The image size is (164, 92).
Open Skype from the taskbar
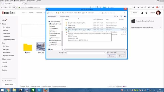39,90
